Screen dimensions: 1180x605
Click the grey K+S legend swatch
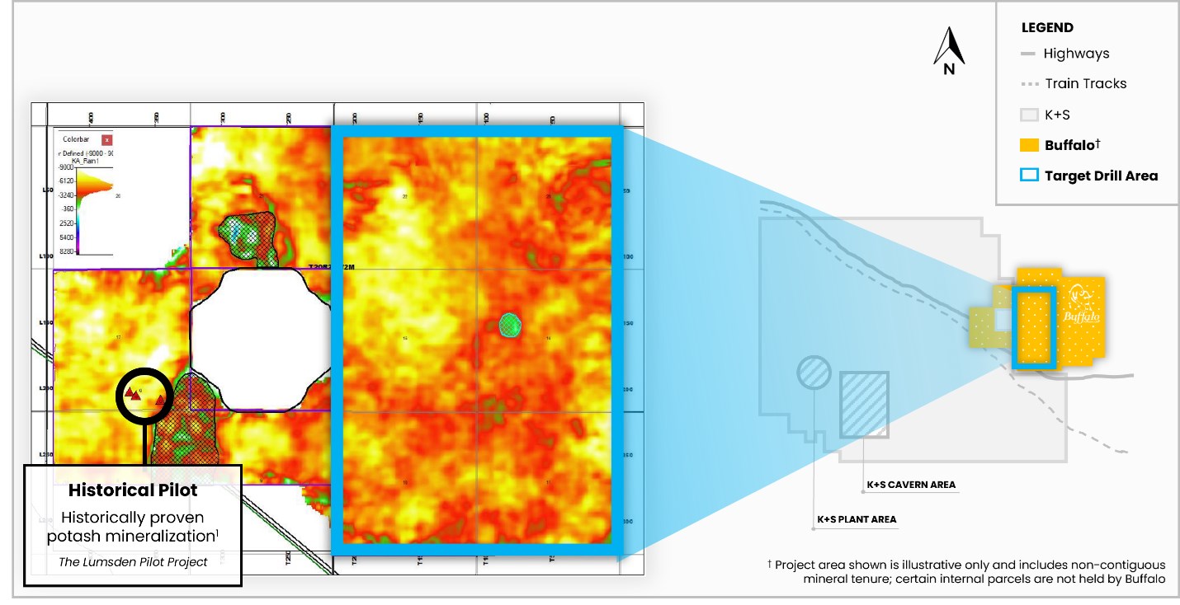click(x=1028, y=115)
